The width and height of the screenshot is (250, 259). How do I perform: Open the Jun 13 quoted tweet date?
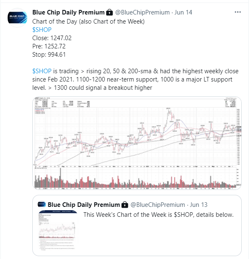pos(199,205)
